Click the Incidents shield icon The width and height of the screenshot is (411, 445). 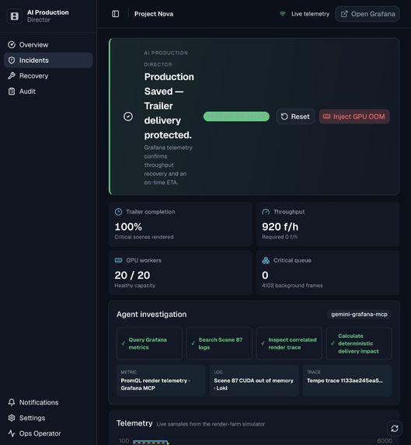(12, 60)
